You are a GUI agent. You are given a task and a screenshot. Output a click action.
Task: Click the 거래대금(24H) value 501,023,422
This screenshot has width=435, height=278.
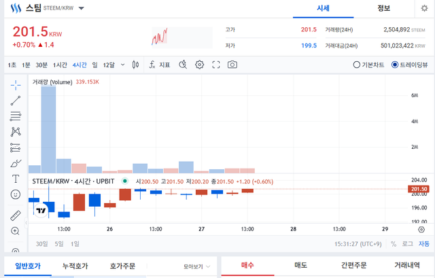point(397,46)
